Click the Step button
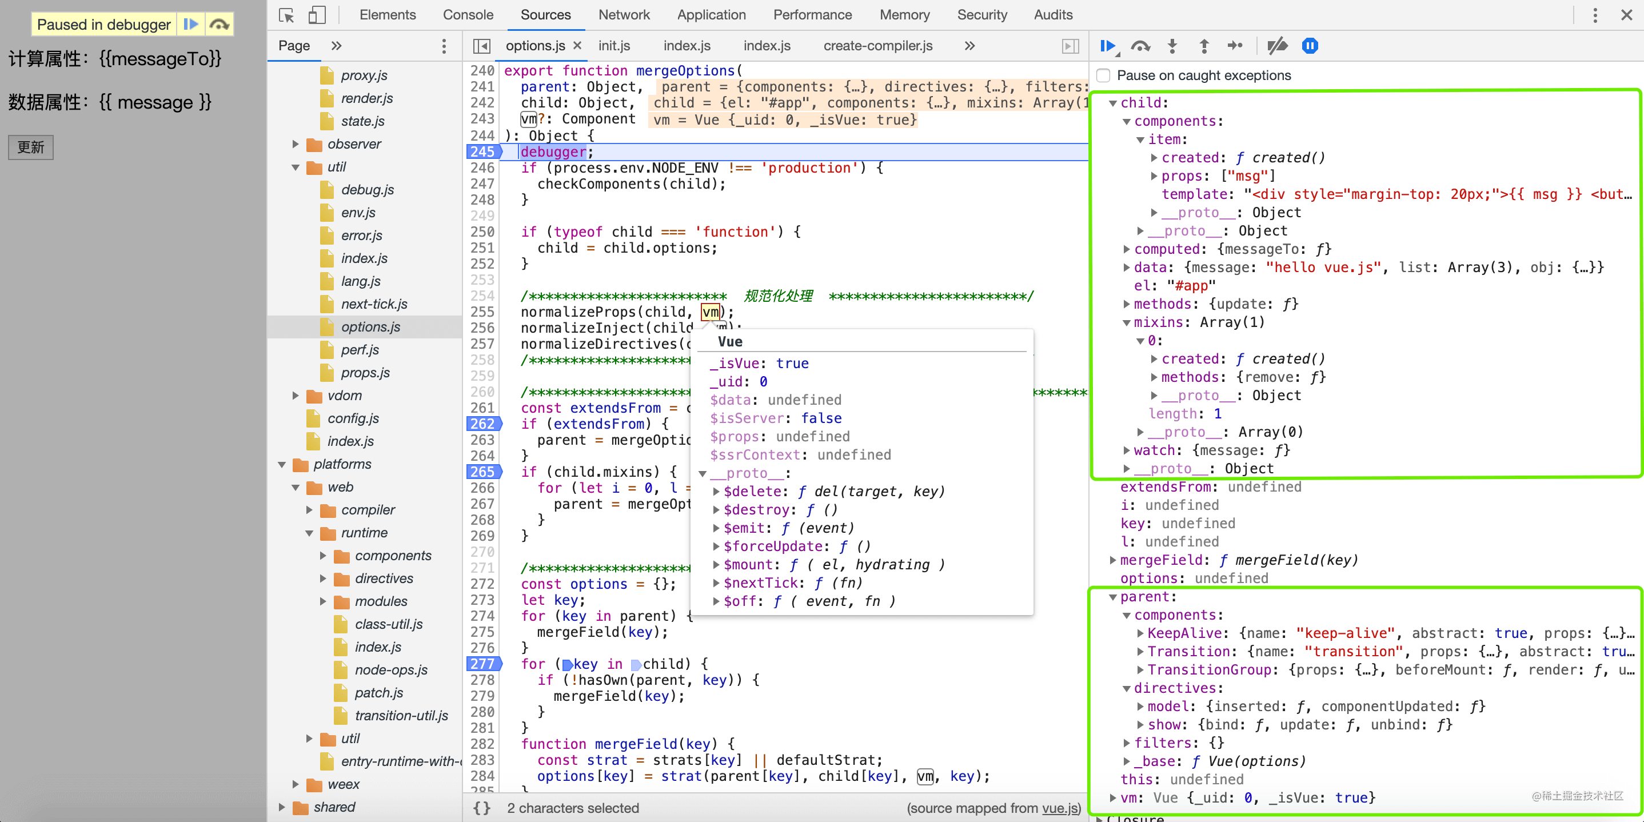 click(x=1235, y=46)
